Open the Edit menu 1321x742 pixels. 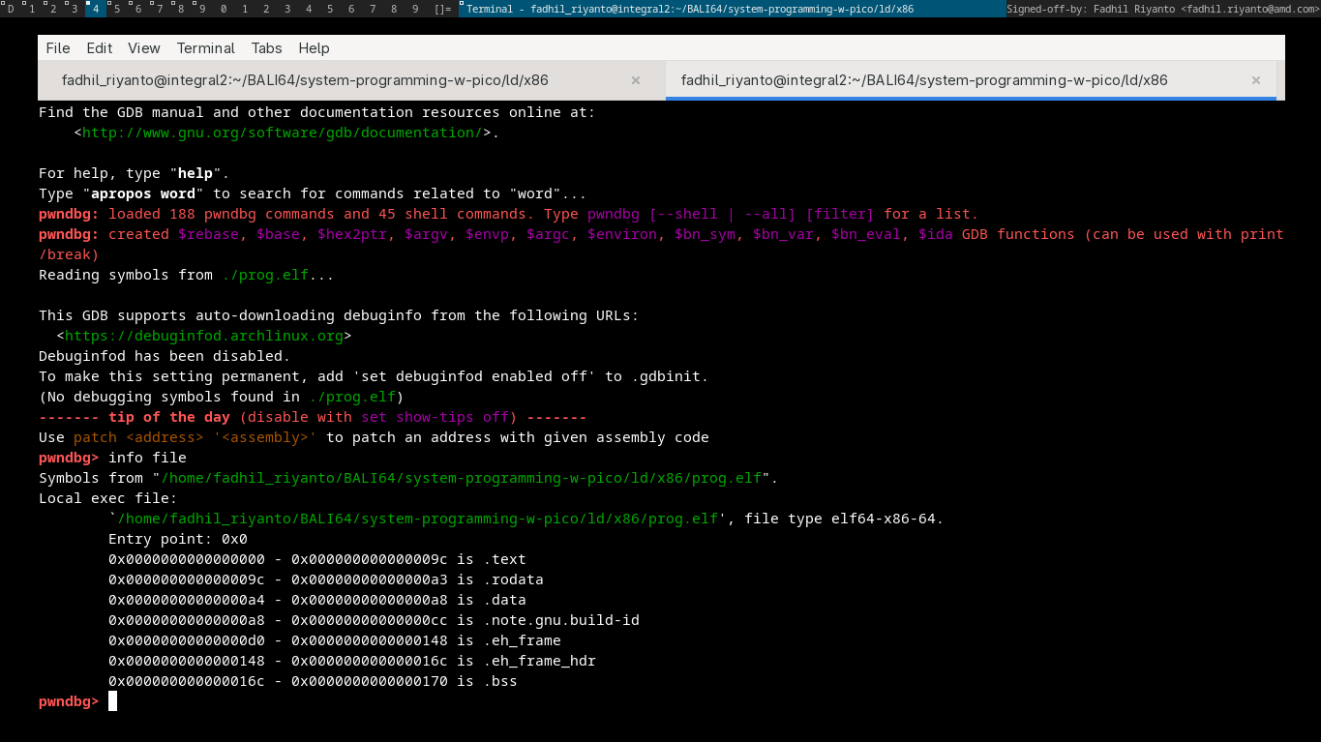99,47
